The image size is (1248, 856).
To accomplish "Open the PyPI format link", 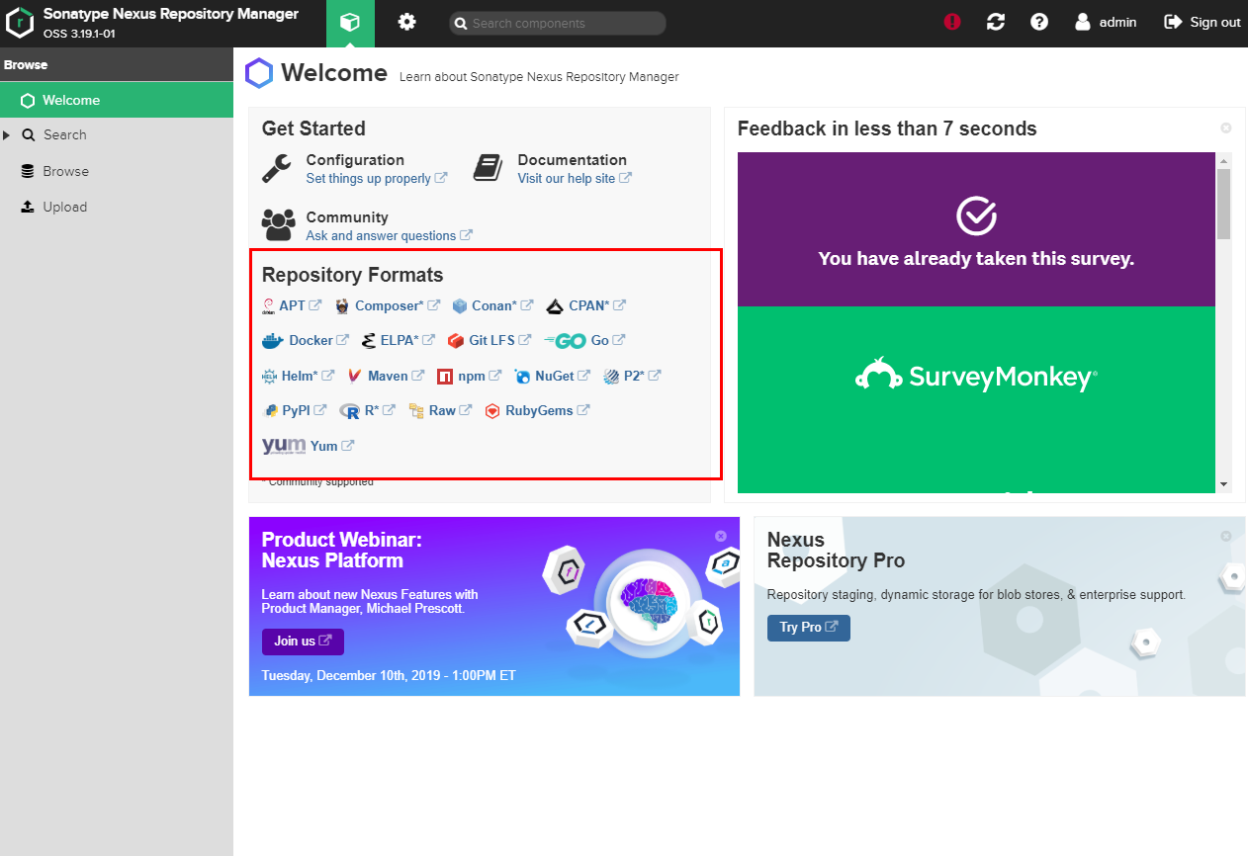I will click(x=304, y=410).
